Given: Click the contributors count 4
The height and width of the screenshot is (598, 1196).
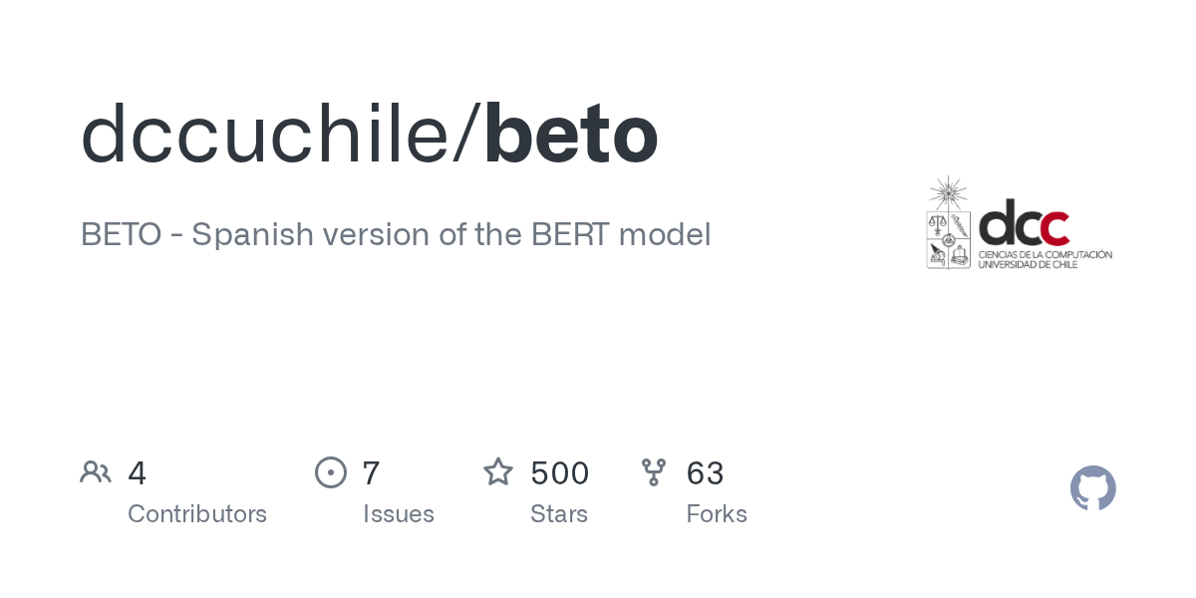Looking at the screenshot, I should [x=138, y=472].
